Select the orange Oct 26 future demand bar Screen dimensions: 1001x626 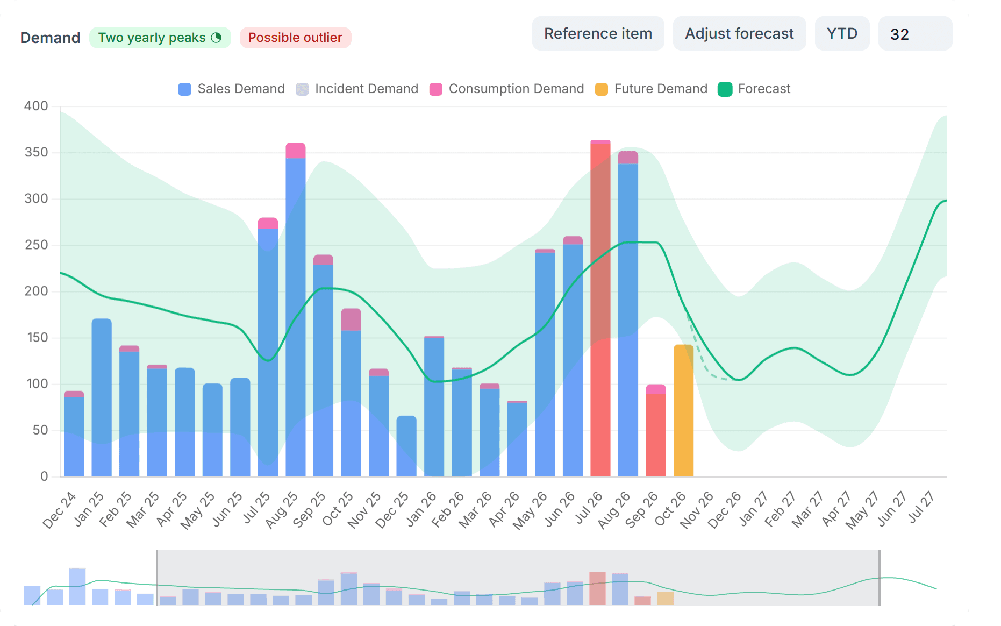pyautogui.click(x=683, y=410)
